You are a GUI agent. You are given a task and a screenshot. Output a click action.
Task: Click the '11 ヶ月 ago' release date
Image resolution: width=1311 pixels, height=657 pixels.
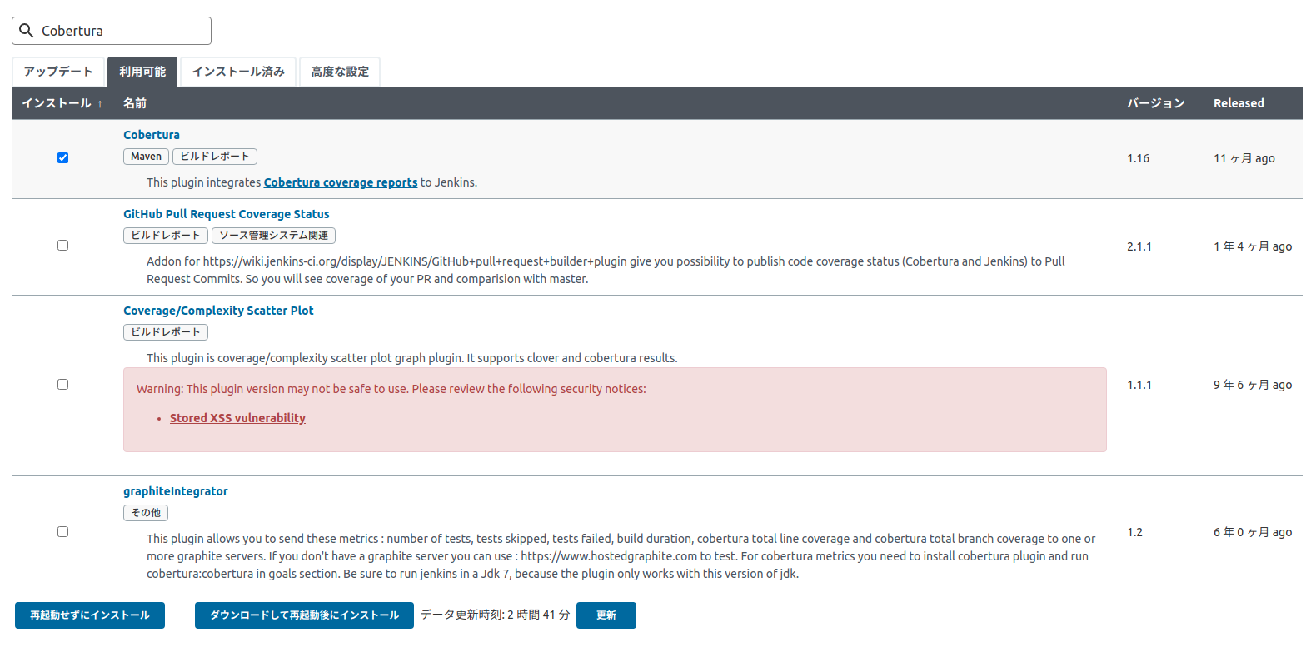[1244, 158]
